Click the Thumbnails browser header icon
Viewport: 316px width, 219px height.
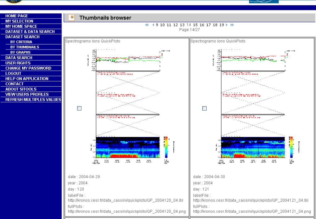[x=72, y=18]
